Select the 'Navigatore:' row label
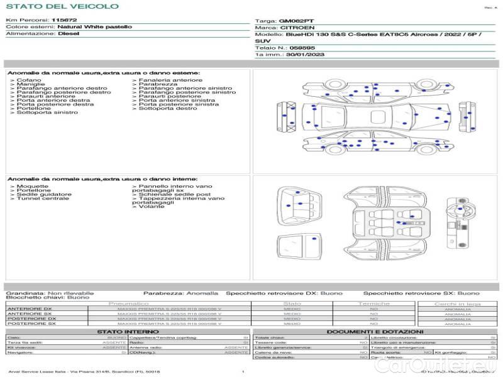 (x=21, y=352)
